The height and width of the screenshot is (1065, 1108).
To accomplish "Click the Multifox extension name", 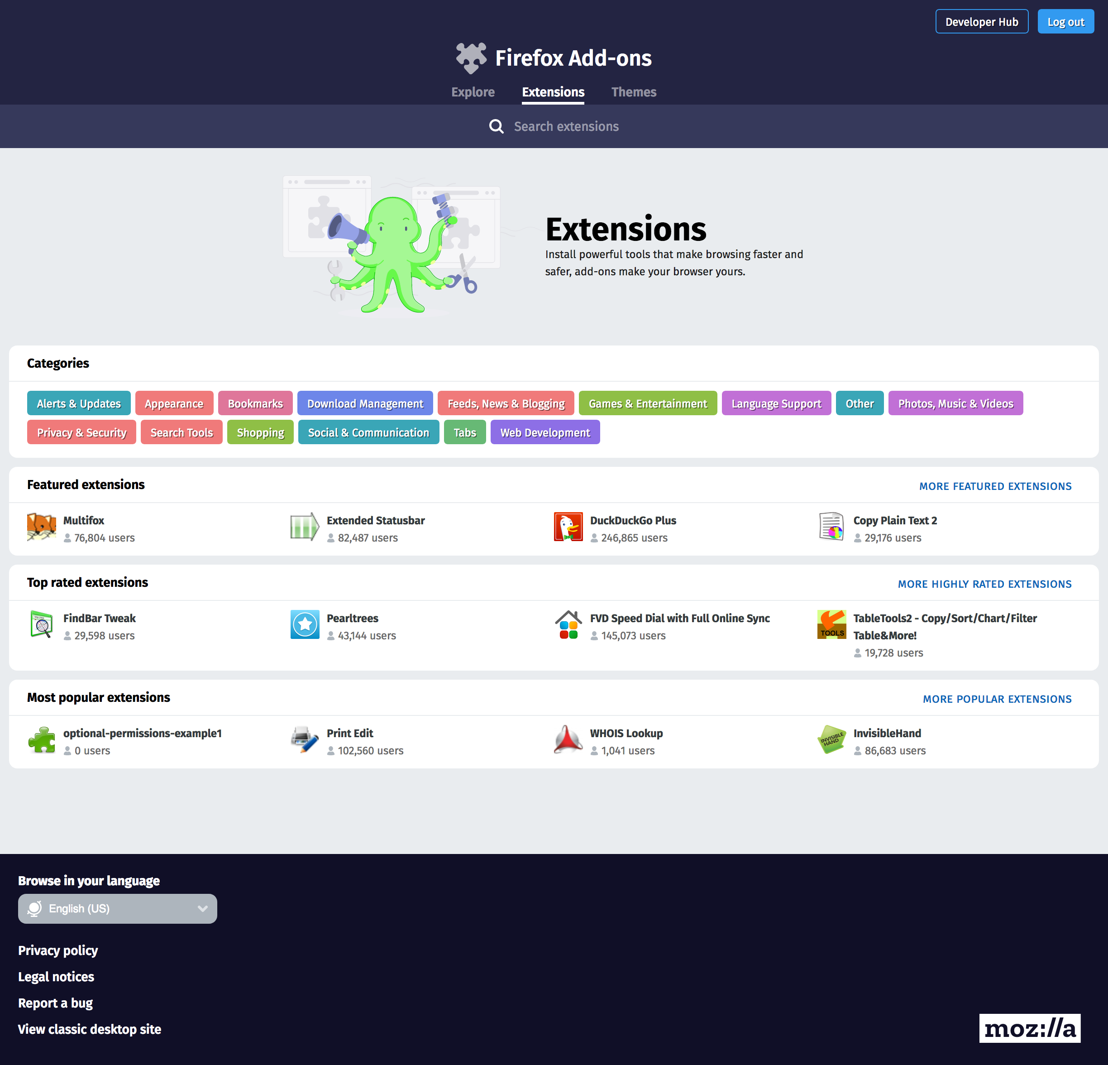I will coord(84,520).
